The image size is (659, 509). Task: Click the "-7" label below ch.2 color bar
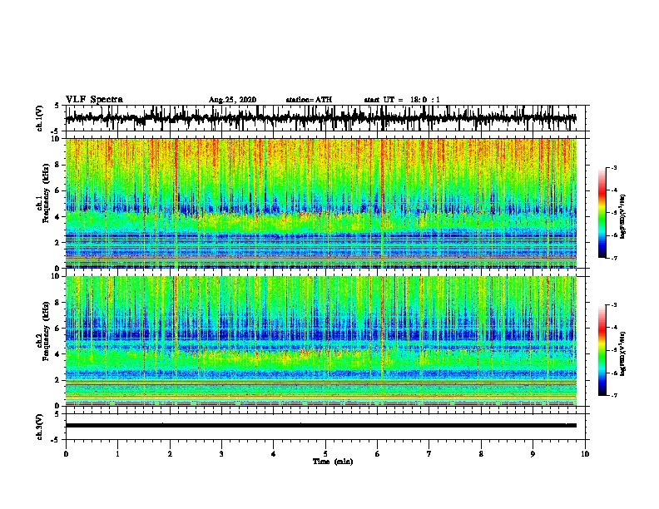[x=613, y=396]
